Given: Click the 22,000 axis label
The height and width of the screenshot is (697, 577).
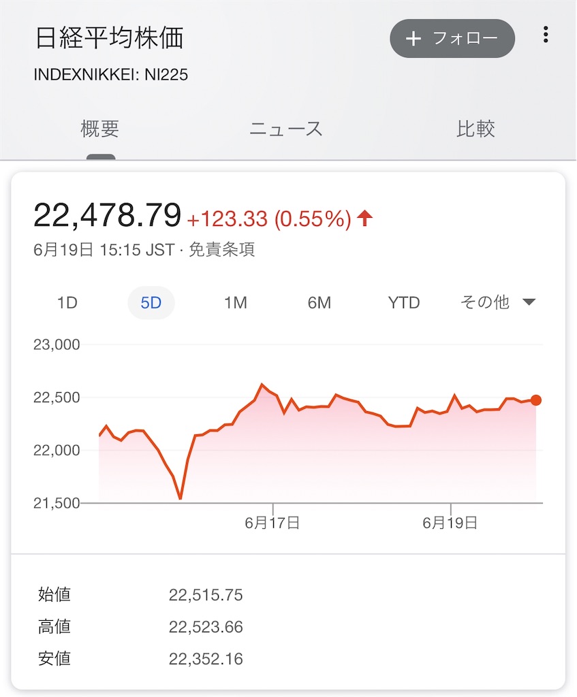Looking at the screenshot, I should point(57,451).
